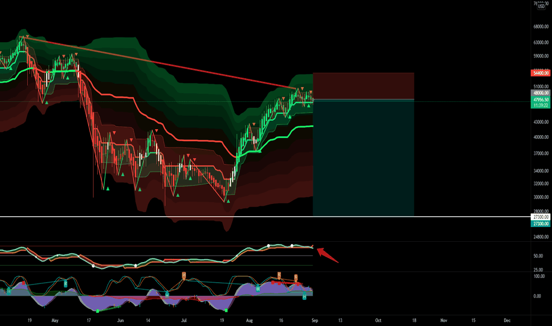Click the Sep label on time axis
The image size is (552, 326).
click(x=314, y=320)
